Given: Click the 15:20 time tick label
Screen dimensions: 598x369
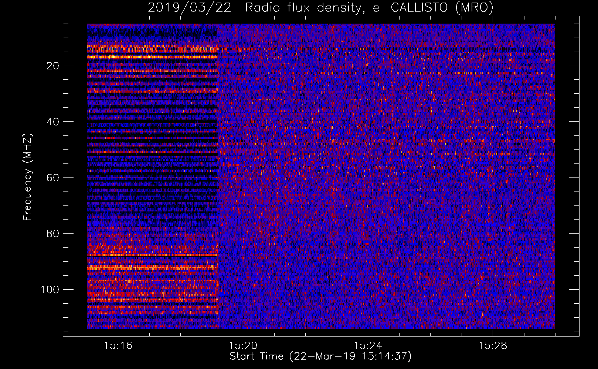Looking at the screenshot, I should click(x=243, y=346).
